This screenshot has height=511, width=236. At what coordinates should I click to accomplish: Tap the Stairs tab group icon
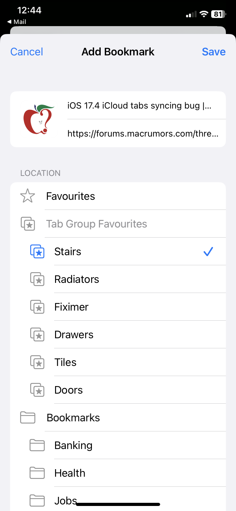click(37, 251)
